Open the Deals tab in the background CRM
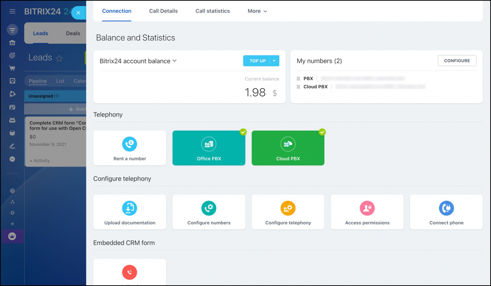Image resolution: width=491 pixels, height=286 pixels. pos(73,33)
